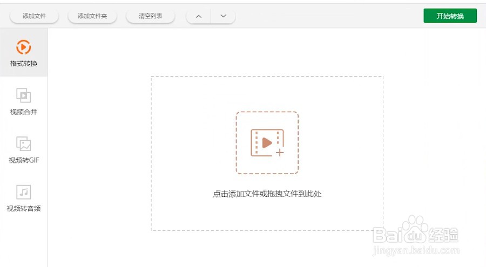486x267 pixels.
Task: Switch to 视频转GIF tab label
Action: (24, 160)
